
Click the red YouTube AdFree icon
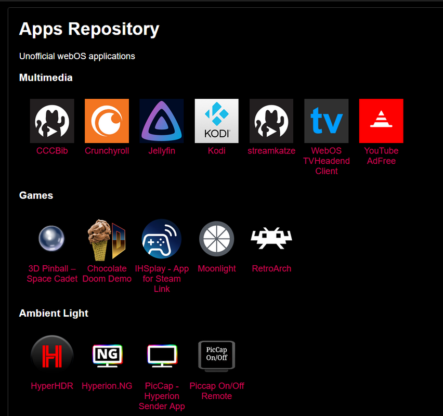[381, 121]
